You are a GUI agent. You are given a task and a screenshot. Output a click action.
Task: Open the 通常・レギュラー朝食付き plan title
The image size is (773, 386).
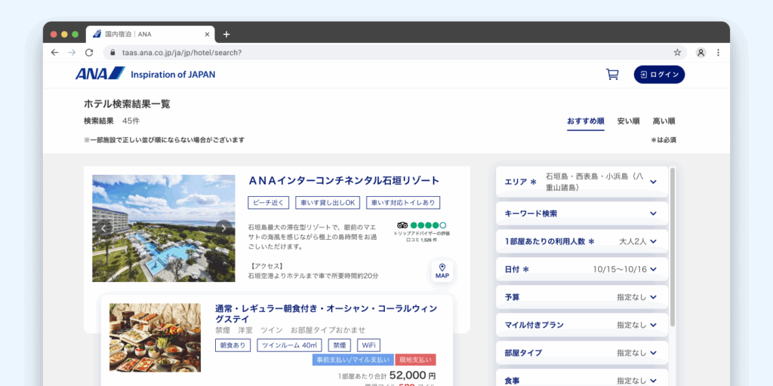(x=326, y=314)
